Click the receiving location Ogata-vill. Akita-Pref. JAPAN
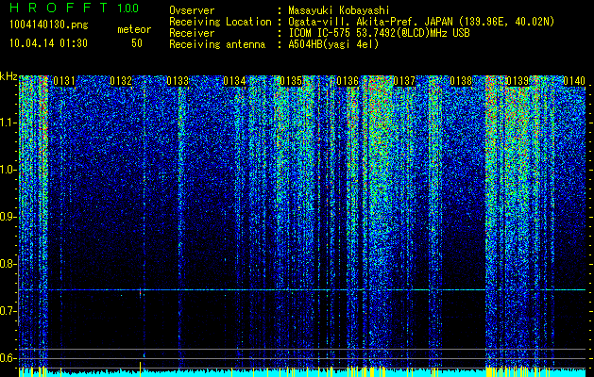Viewport: 594px width, 377px height. [369, 22]
